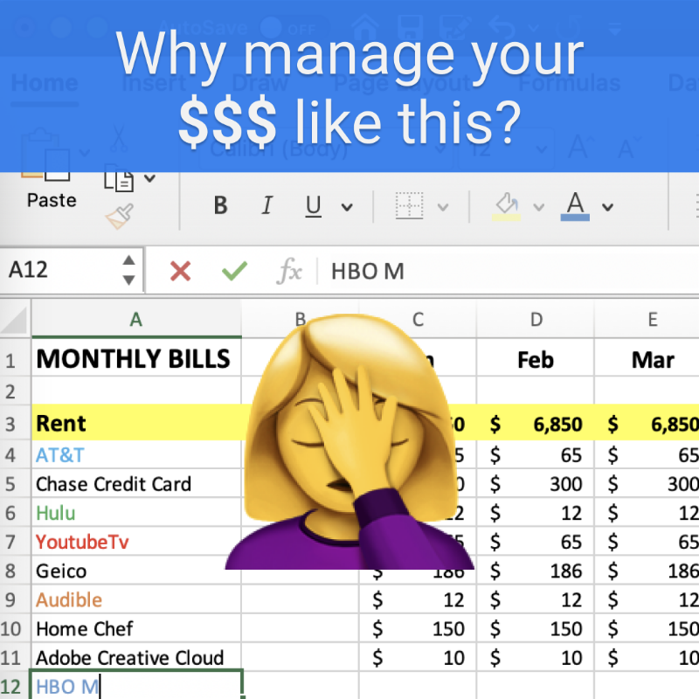Select column D header

536,320
